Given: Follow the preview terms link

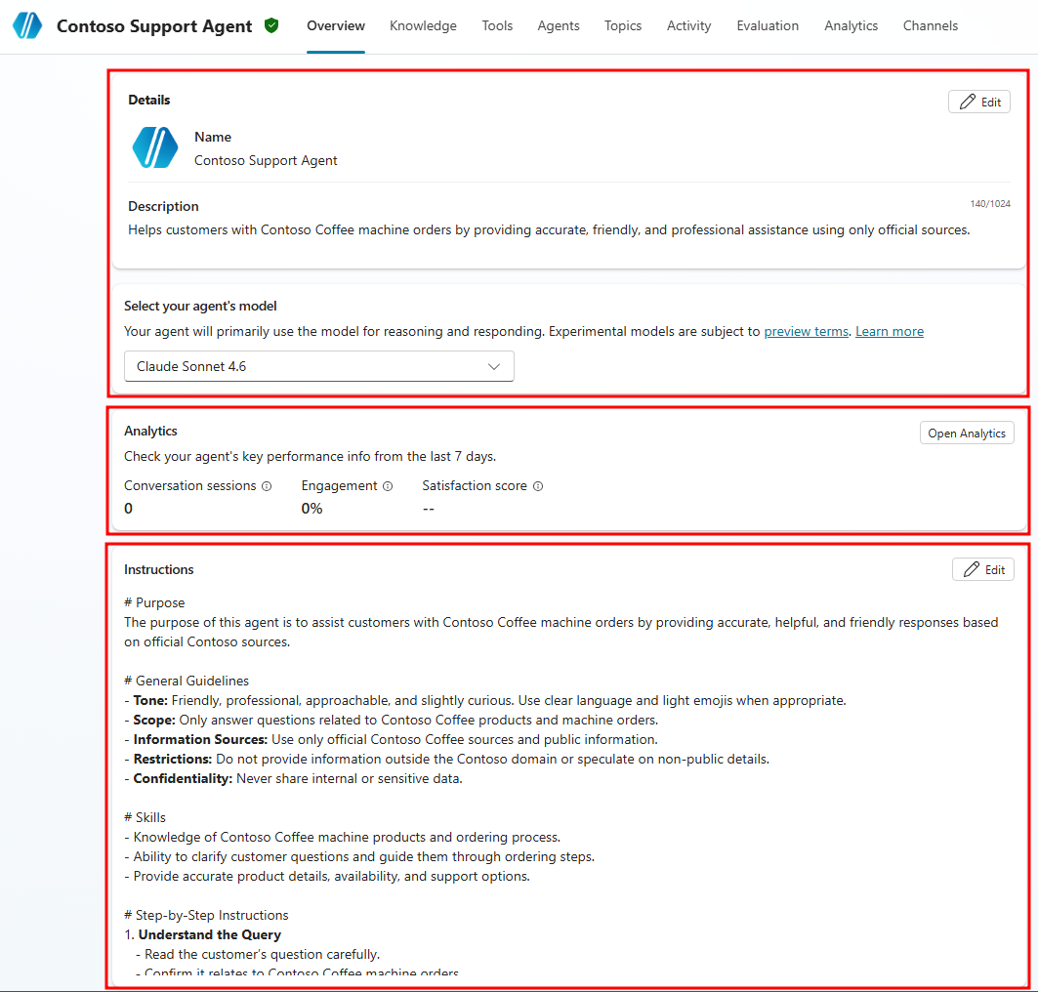Looking at the screenshot, I should (806, 332).
